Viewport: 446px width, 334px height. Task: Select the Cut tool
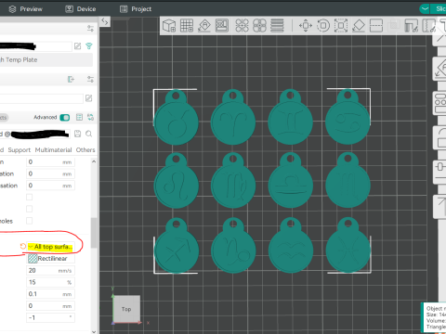[x=376, y=26]
